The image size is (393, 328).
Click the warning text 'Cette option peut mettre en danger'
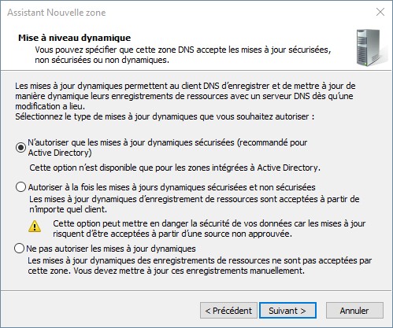tap(209, 229)
